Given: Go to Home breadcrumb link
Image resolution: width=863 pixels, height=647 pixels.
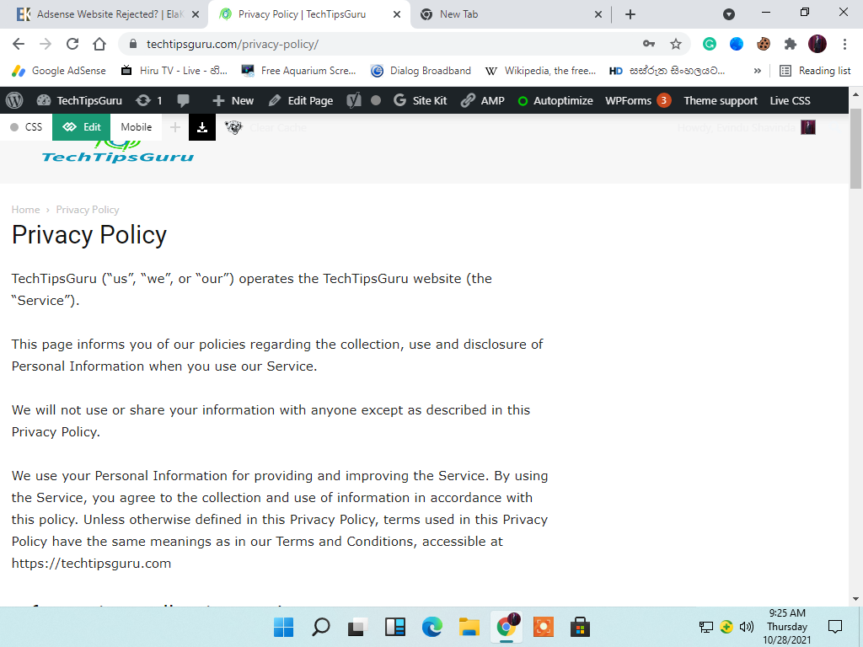Looking at the screenshot, I should pos(25,210).
